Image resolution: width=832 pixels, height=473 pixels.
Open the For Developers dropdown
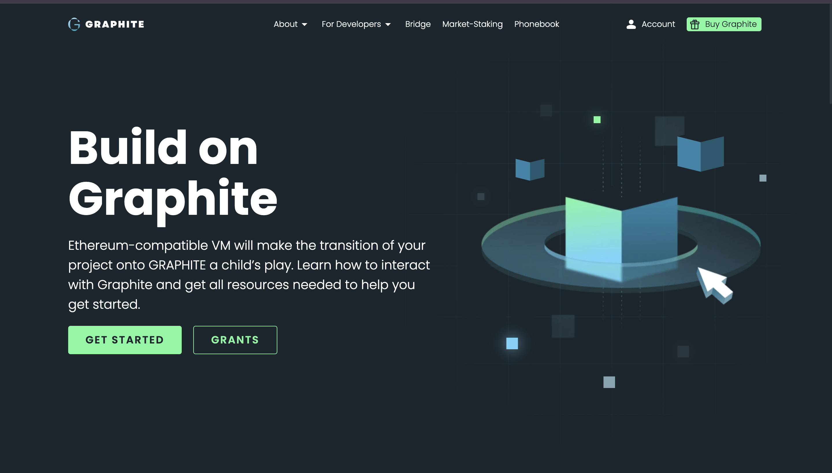(351, 24)
